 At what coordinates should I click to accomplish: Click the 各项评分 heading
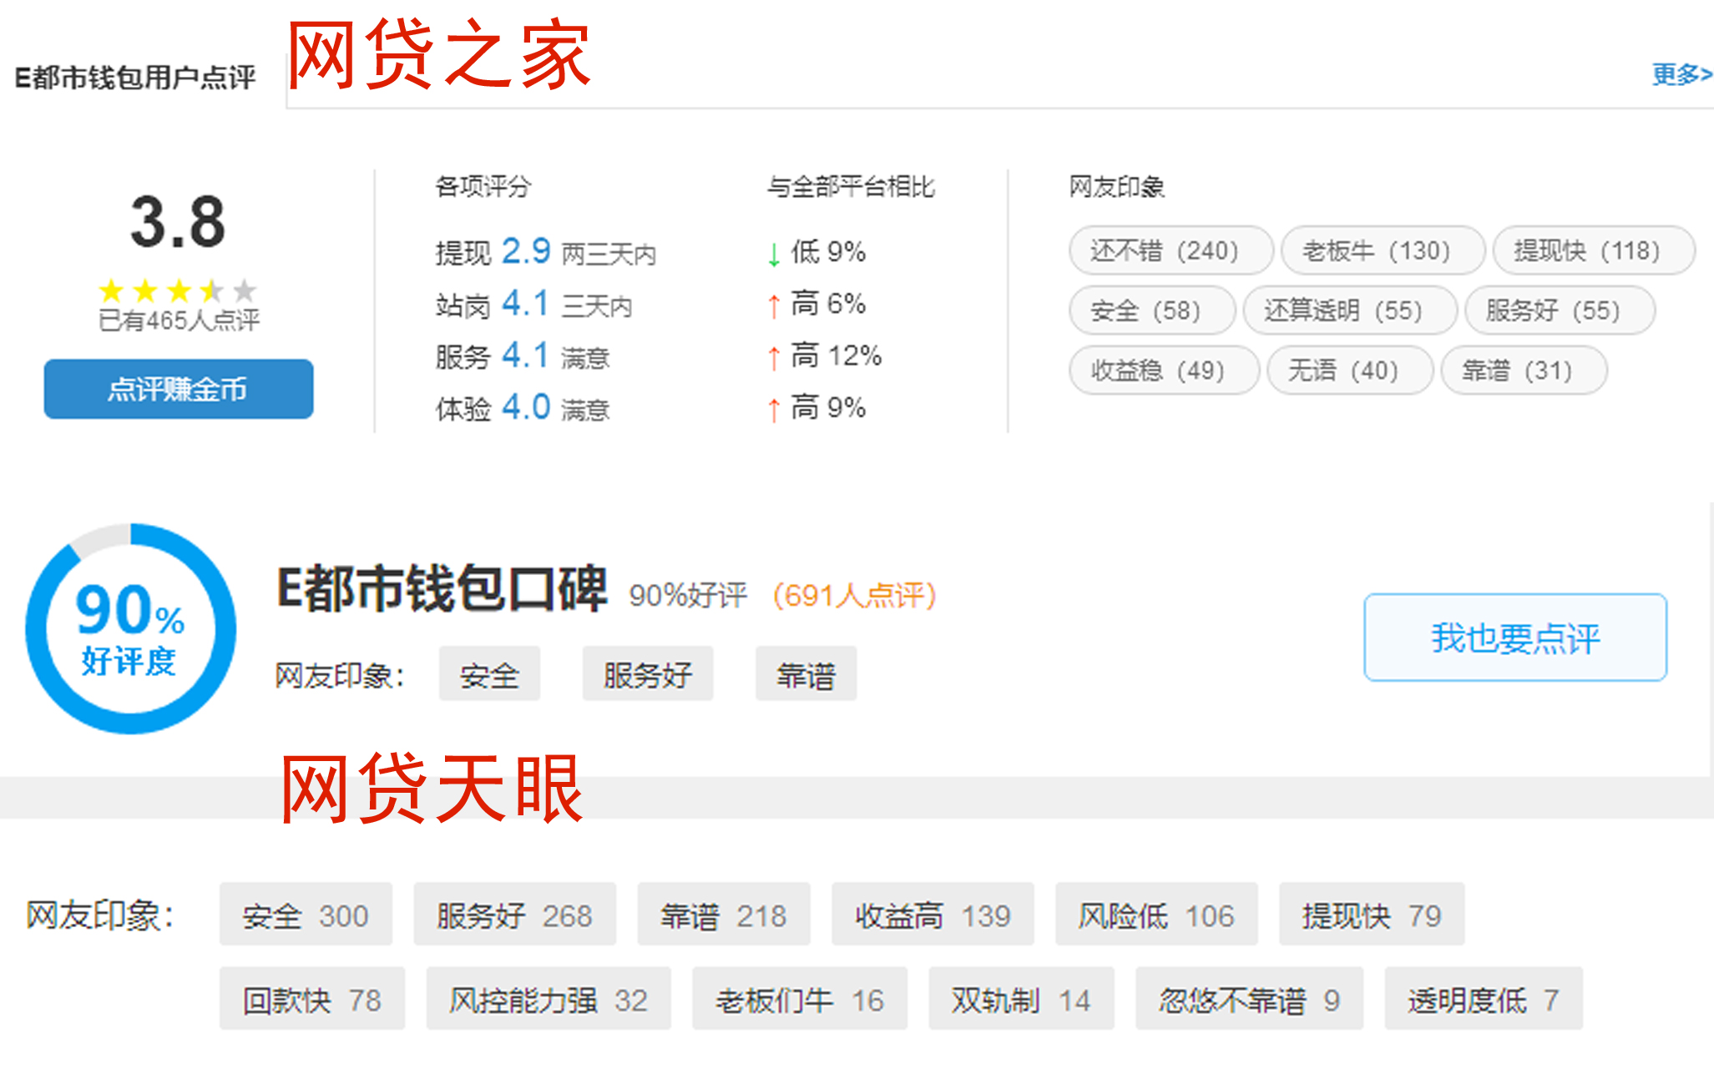tap(483, 186)
